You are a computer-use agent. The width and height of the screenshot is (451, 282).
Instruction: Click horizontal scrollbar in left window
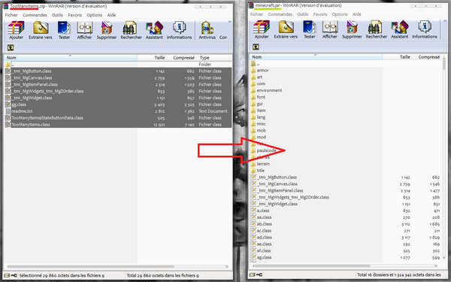tap(118, 266)
